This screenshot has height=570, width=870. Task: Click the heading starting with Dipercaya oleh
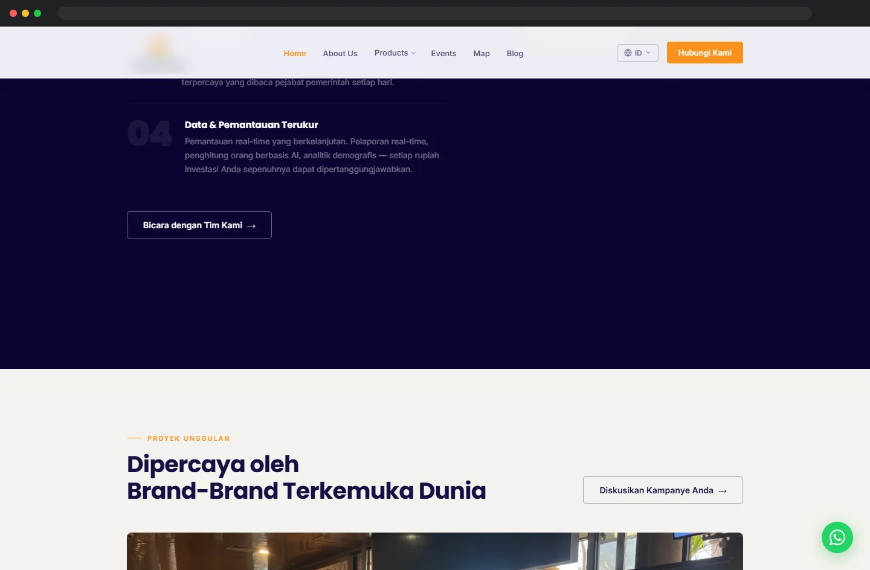306,478
